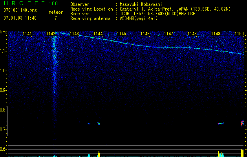Click the 1150 time marker
The image size is (247, 157).
(x=239, y=33)
